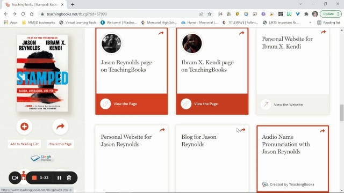The image size is (344, 193).
Task: Open Virtual Learning Tools bookmark
Action: click(78, 23)
